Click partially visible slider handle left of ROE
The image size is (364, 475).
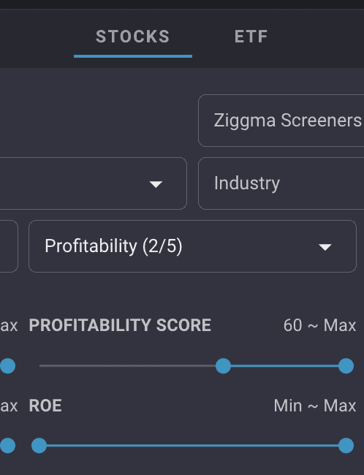(x=7, y=445)
